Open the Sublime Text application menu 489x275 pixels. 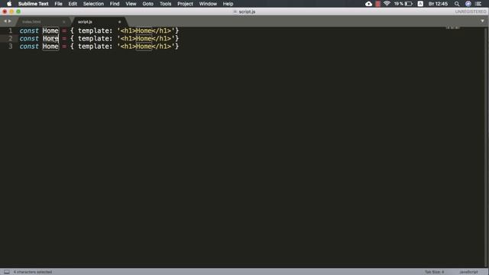point(34,4)
